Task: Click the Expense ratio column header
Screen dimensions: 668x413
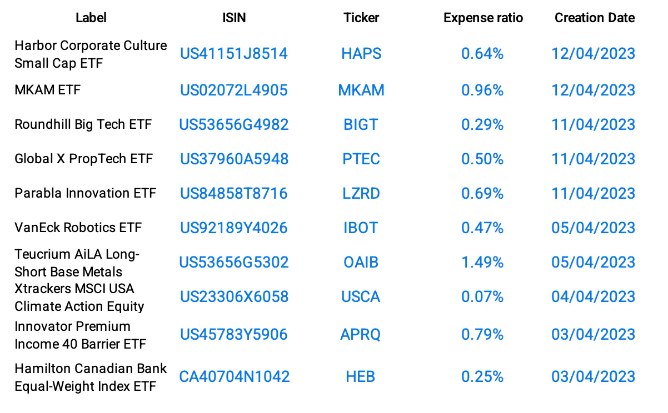Action: 483,18
